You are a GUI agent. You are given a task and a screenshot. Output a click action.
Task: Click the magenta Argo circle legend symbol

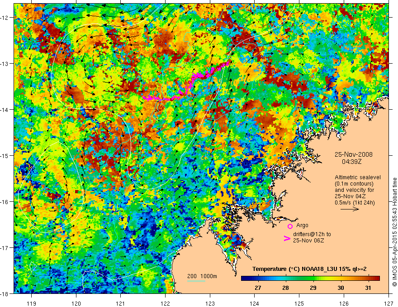tap(290, 226)
